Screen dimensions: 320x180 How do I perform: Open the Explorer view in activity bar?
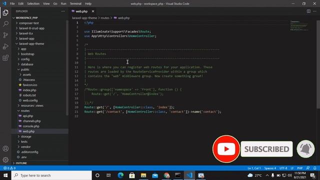pyautogui.click(x=5, y=12)
